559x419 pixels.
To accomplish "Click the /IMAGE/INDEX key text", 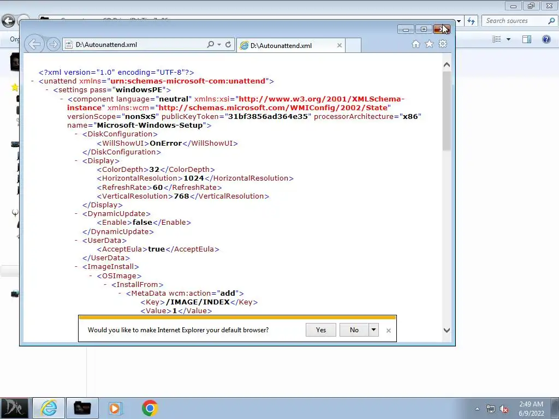I will 198,302.
